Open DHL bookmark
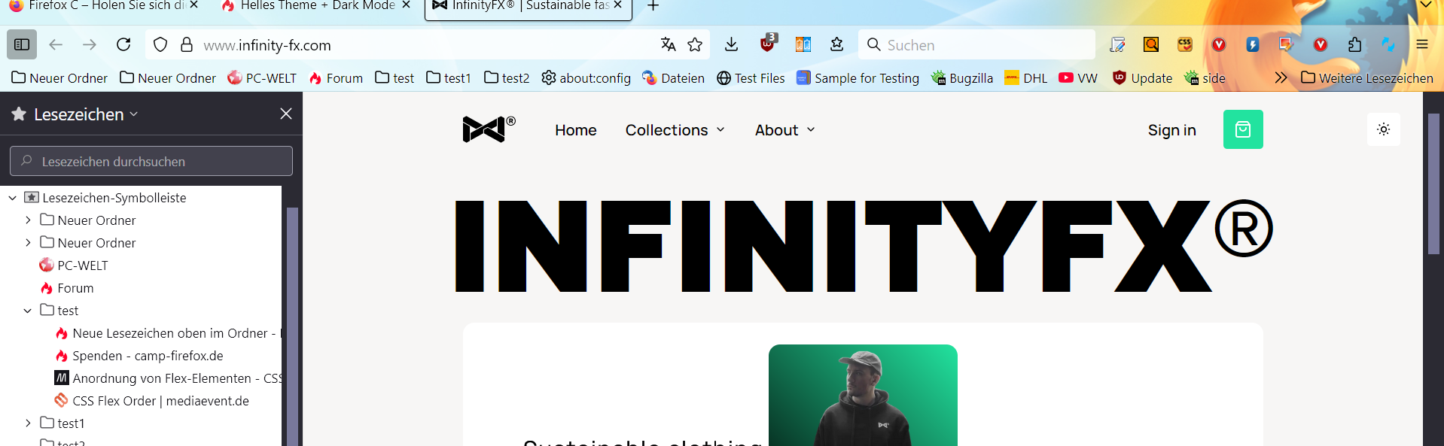 tap(1025, 77)
